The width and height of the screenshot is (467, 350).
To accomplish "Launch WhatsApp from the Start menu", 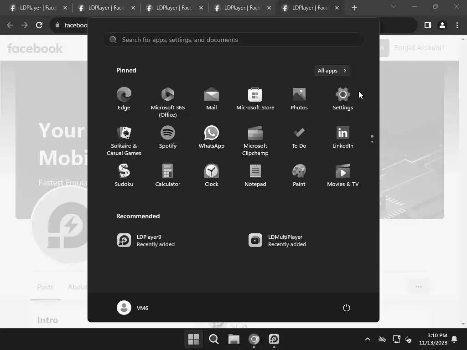I will (x=212, y=137).
